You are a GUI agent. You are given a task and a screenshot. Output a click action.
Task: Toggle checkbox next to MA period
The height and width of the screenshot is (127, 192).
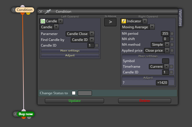pos(172,34)
